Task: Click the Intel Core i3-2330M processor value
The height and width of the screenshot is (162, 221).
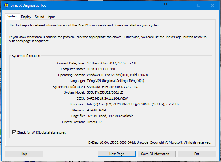Action: tap(133, 104)
